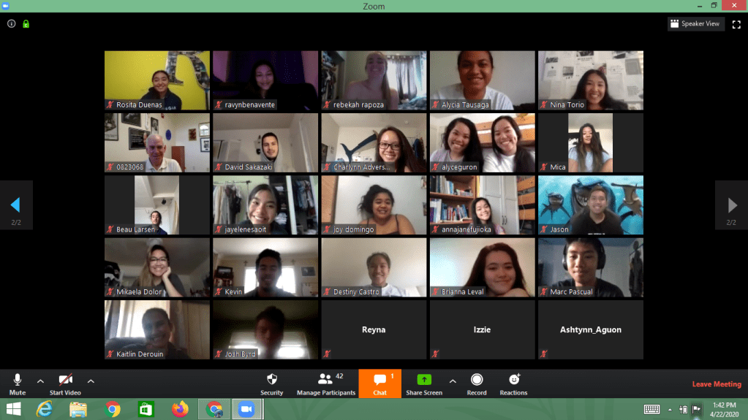Open Windows Start menu

pyautogui.click(x=13, y=409)
